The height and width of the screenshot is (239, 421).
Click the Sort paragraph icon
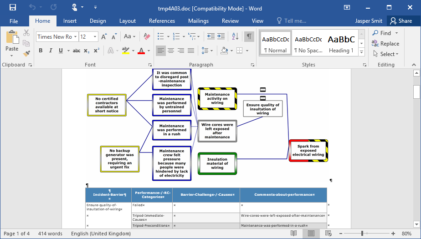235,36
